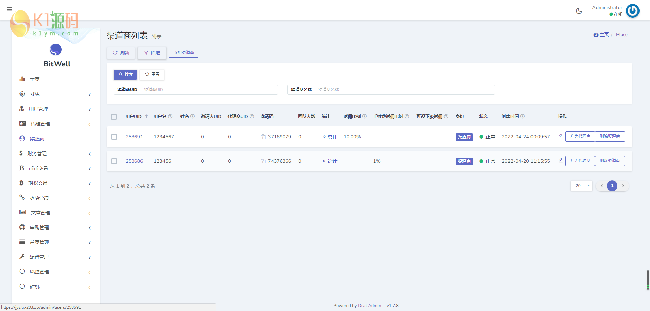Open the 渠道商 sidebar menu item
650x311 pixels.
click(x=37, y=139)
